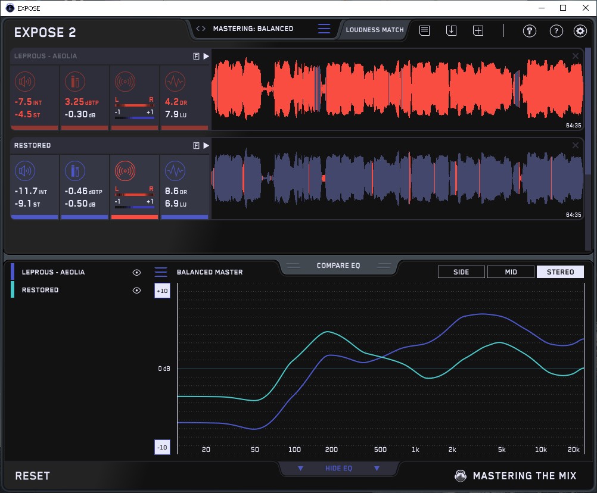The width and height of the screenshot is (597, 493).
Task: Click the add track plus icon
Action: 478,30
